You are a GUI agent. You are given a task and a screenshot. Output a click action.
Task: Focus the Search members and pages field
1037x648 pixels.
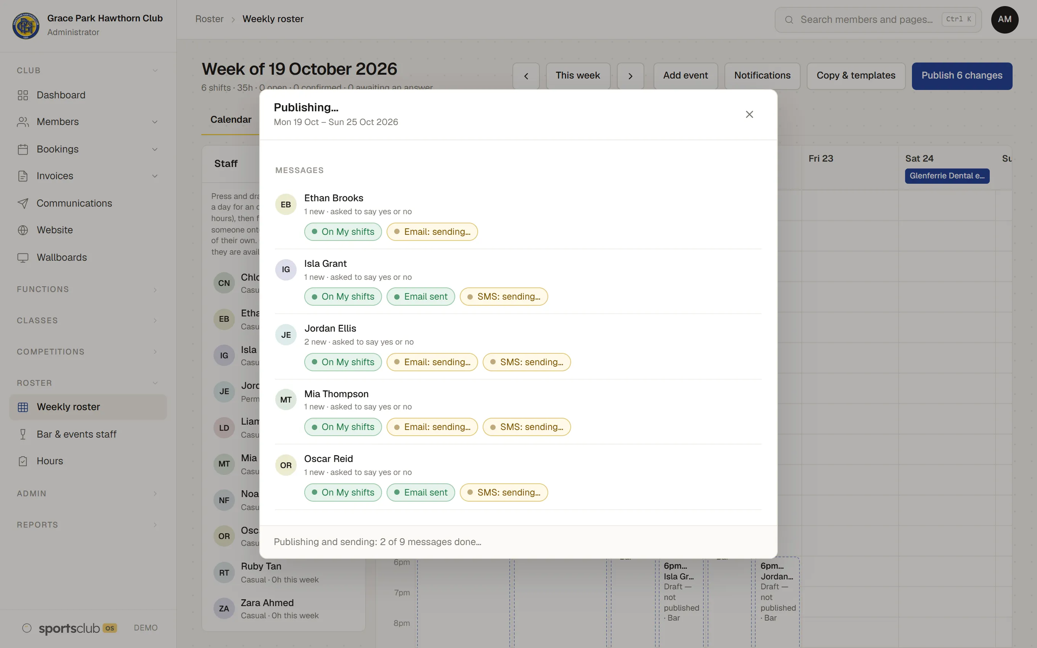[x=878, y=20]
